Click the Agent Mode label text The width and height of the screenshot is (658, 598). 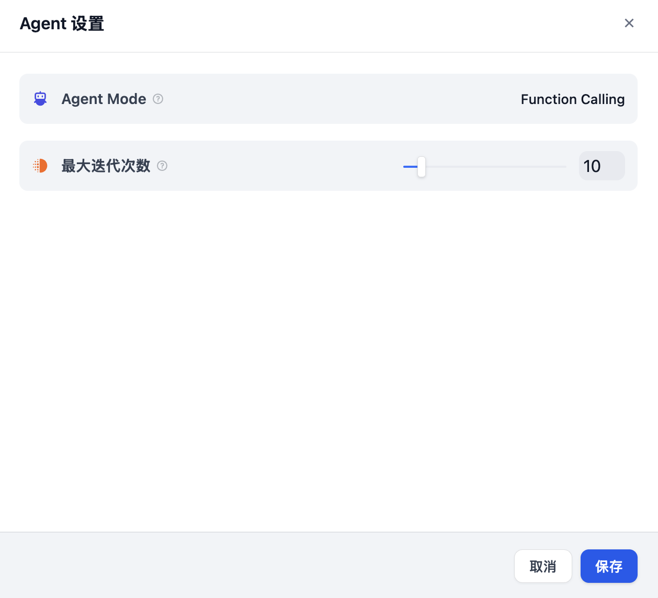104,99
